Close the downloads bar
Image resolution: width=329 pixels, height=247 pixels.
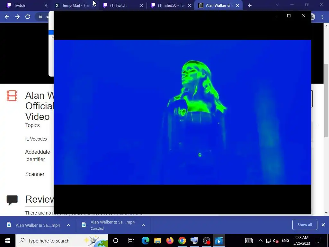(323, 225)
